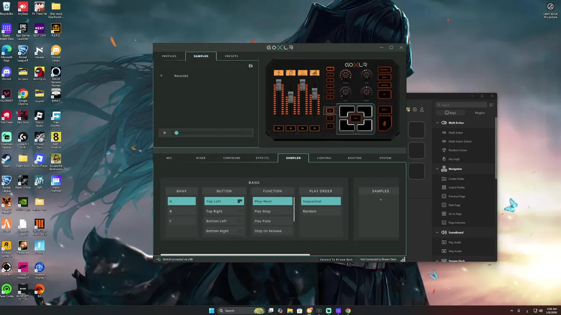561x315 pixels.
Task: Click the Music channel icon on GoXLR mixer
Action: pos(291,73)
